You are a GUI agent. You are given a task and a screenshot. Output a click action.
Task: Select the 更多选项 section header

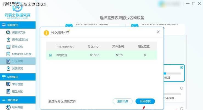click(18, 100)
